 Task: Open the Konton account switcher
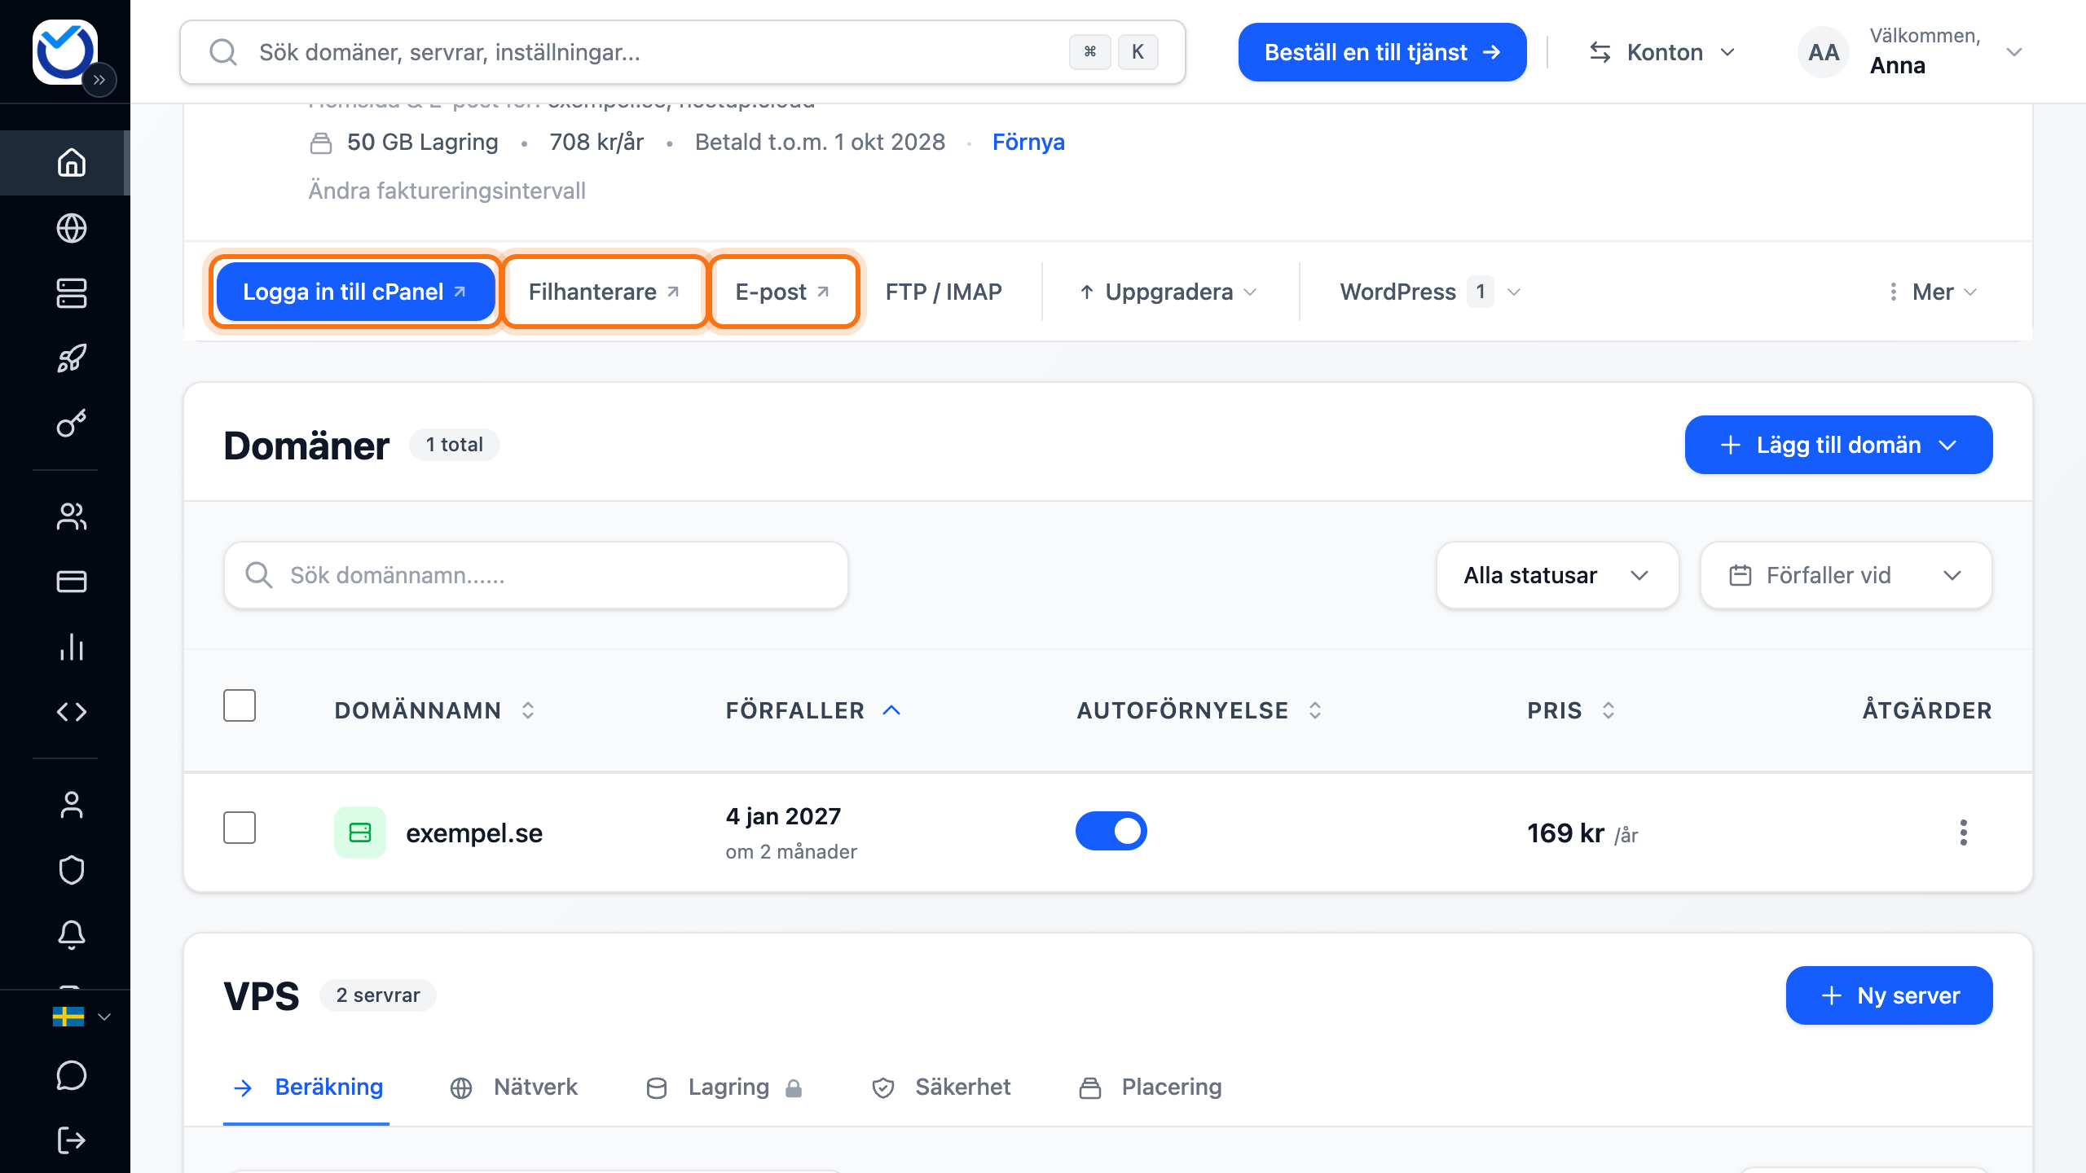tap(1662, 52)
